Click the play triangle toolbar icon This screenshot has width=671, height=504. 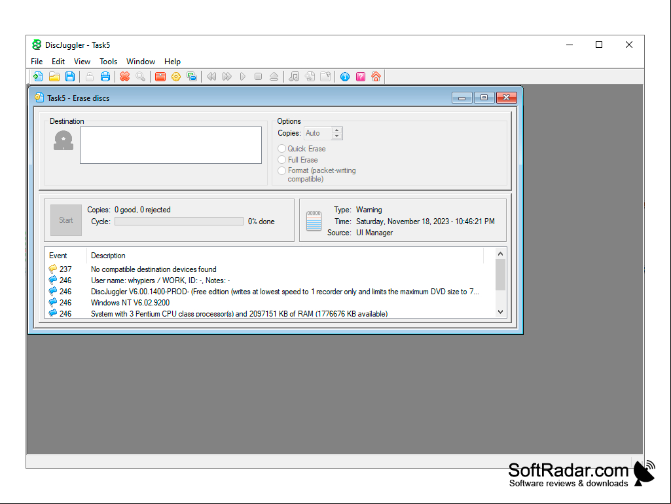[243, 77]
